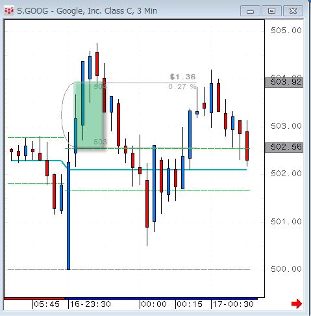The image size is (311, 316).
Task: Click the 500.00 price axis label
Action: tap(286, 269)
